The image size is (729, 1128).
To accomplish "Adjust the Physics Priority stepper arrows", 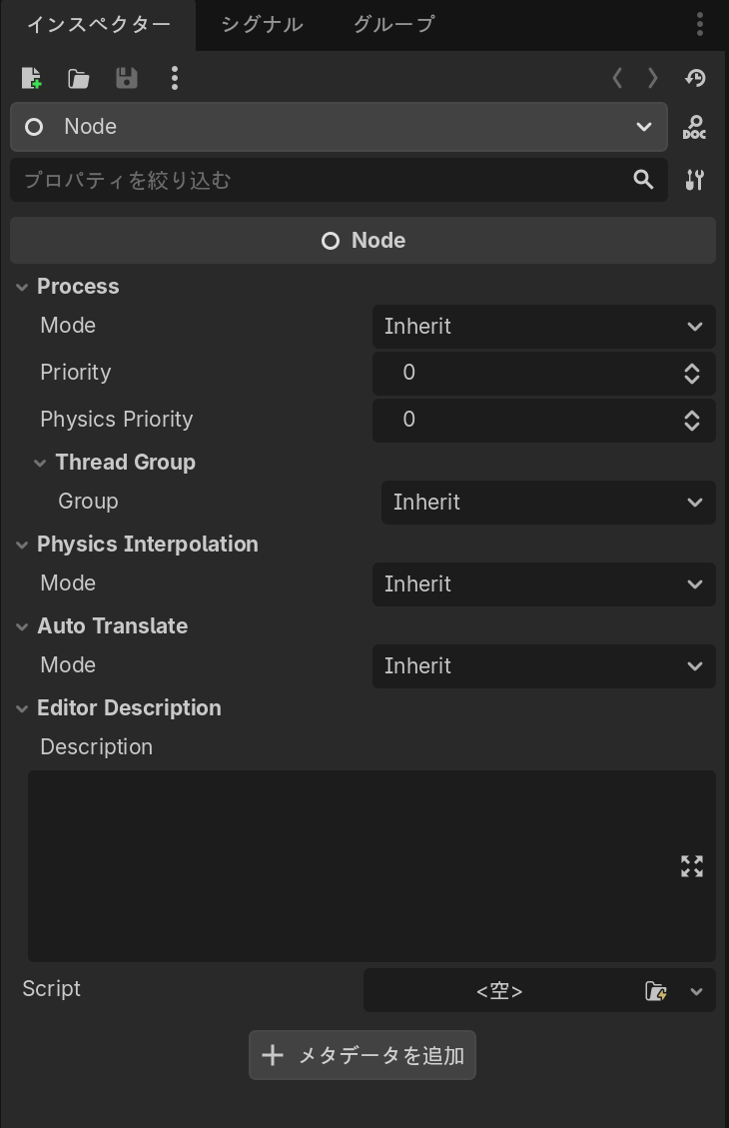I will [692, 421].
